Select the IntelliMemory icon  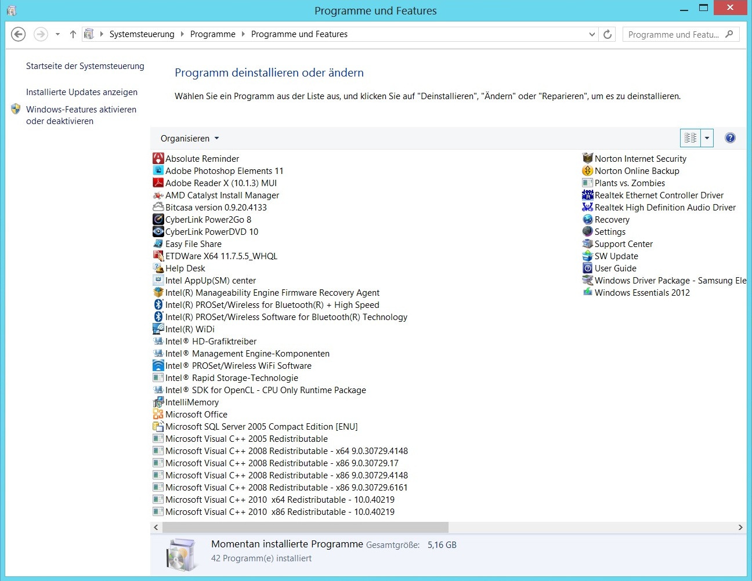pos(158,402)
